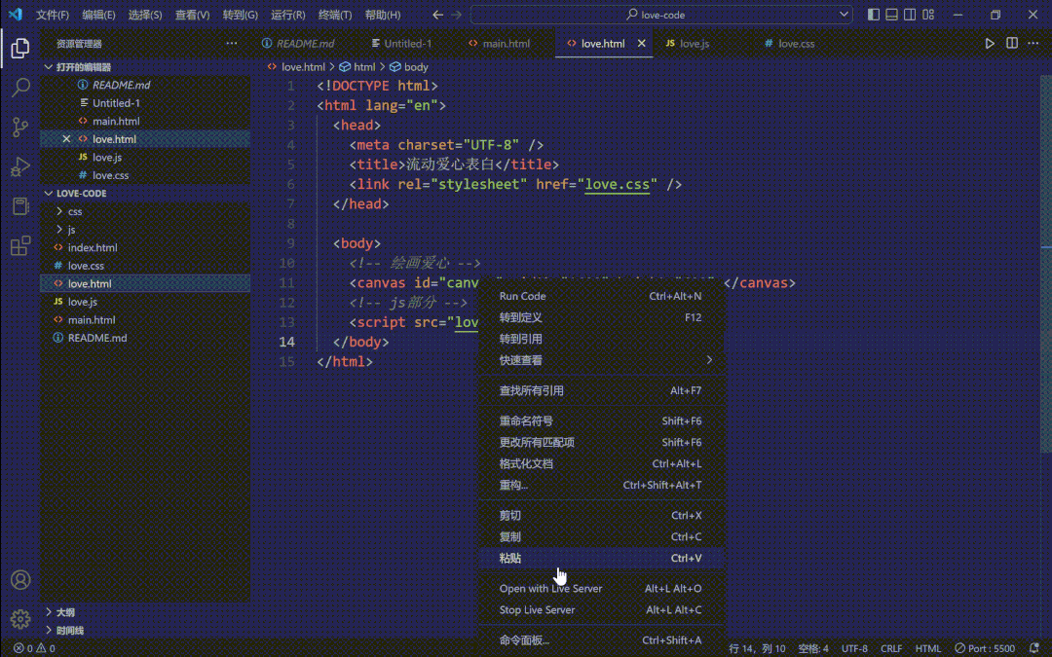1052x657 pixels.
Task: Open the 运行(R) menu
Action: [287, 14]
